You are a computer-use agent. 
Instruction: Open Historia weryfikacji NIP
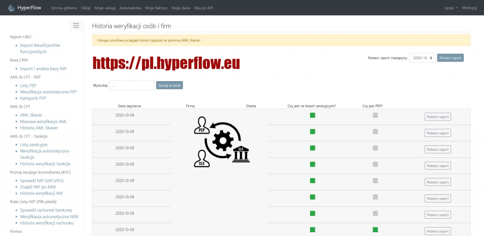coord(42,193)
